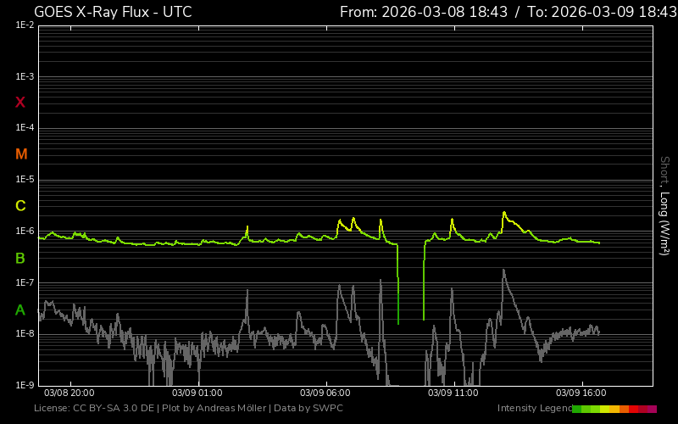678x424 pixels.
Task: Click the 03/08 20:00 time axis label
Action: (69, 393)
